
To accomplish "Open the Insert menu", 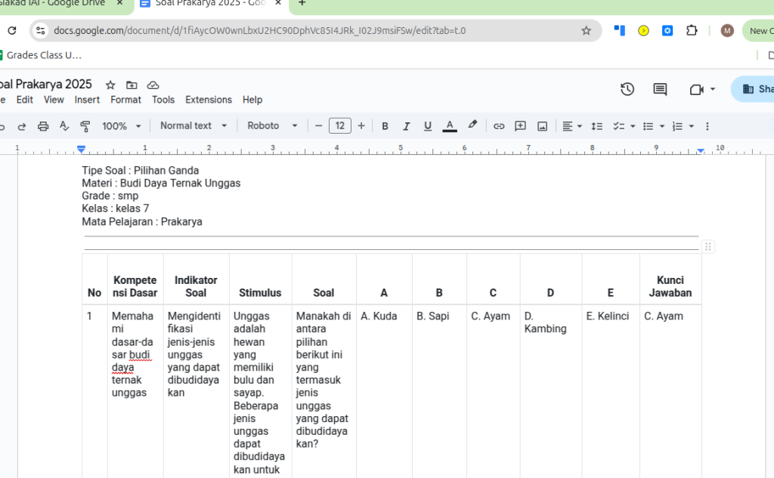I will (87, 100).
